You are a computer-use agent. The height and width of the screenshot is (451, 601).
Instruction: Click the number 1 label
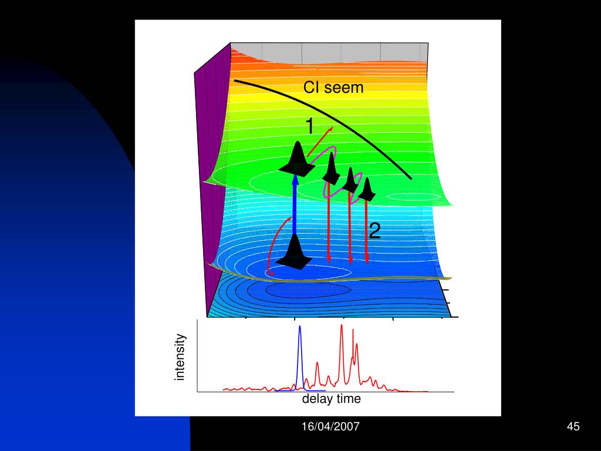click(310, 126)
